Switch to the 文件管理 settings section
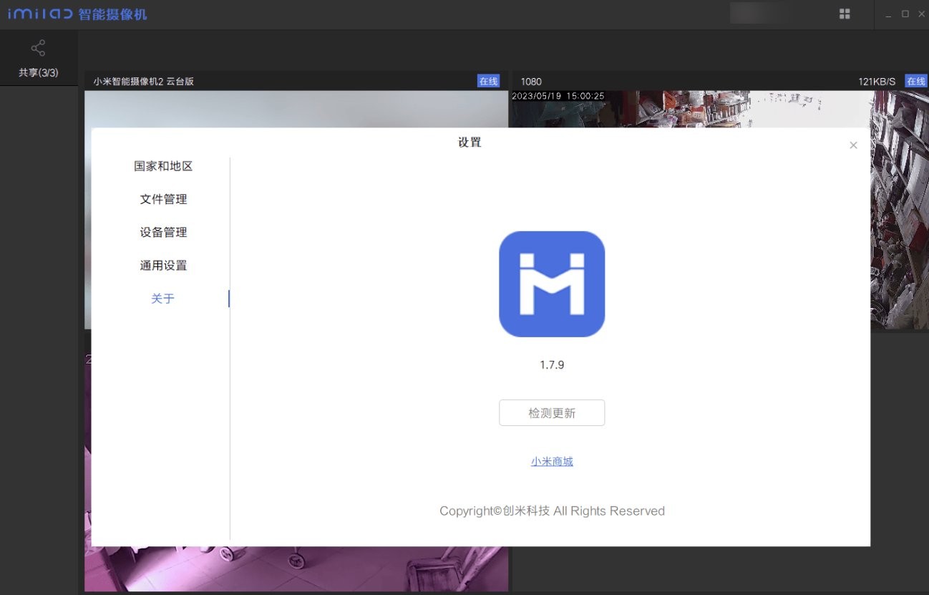Screen dimensions: 929x595 click(x=163, y=199)
